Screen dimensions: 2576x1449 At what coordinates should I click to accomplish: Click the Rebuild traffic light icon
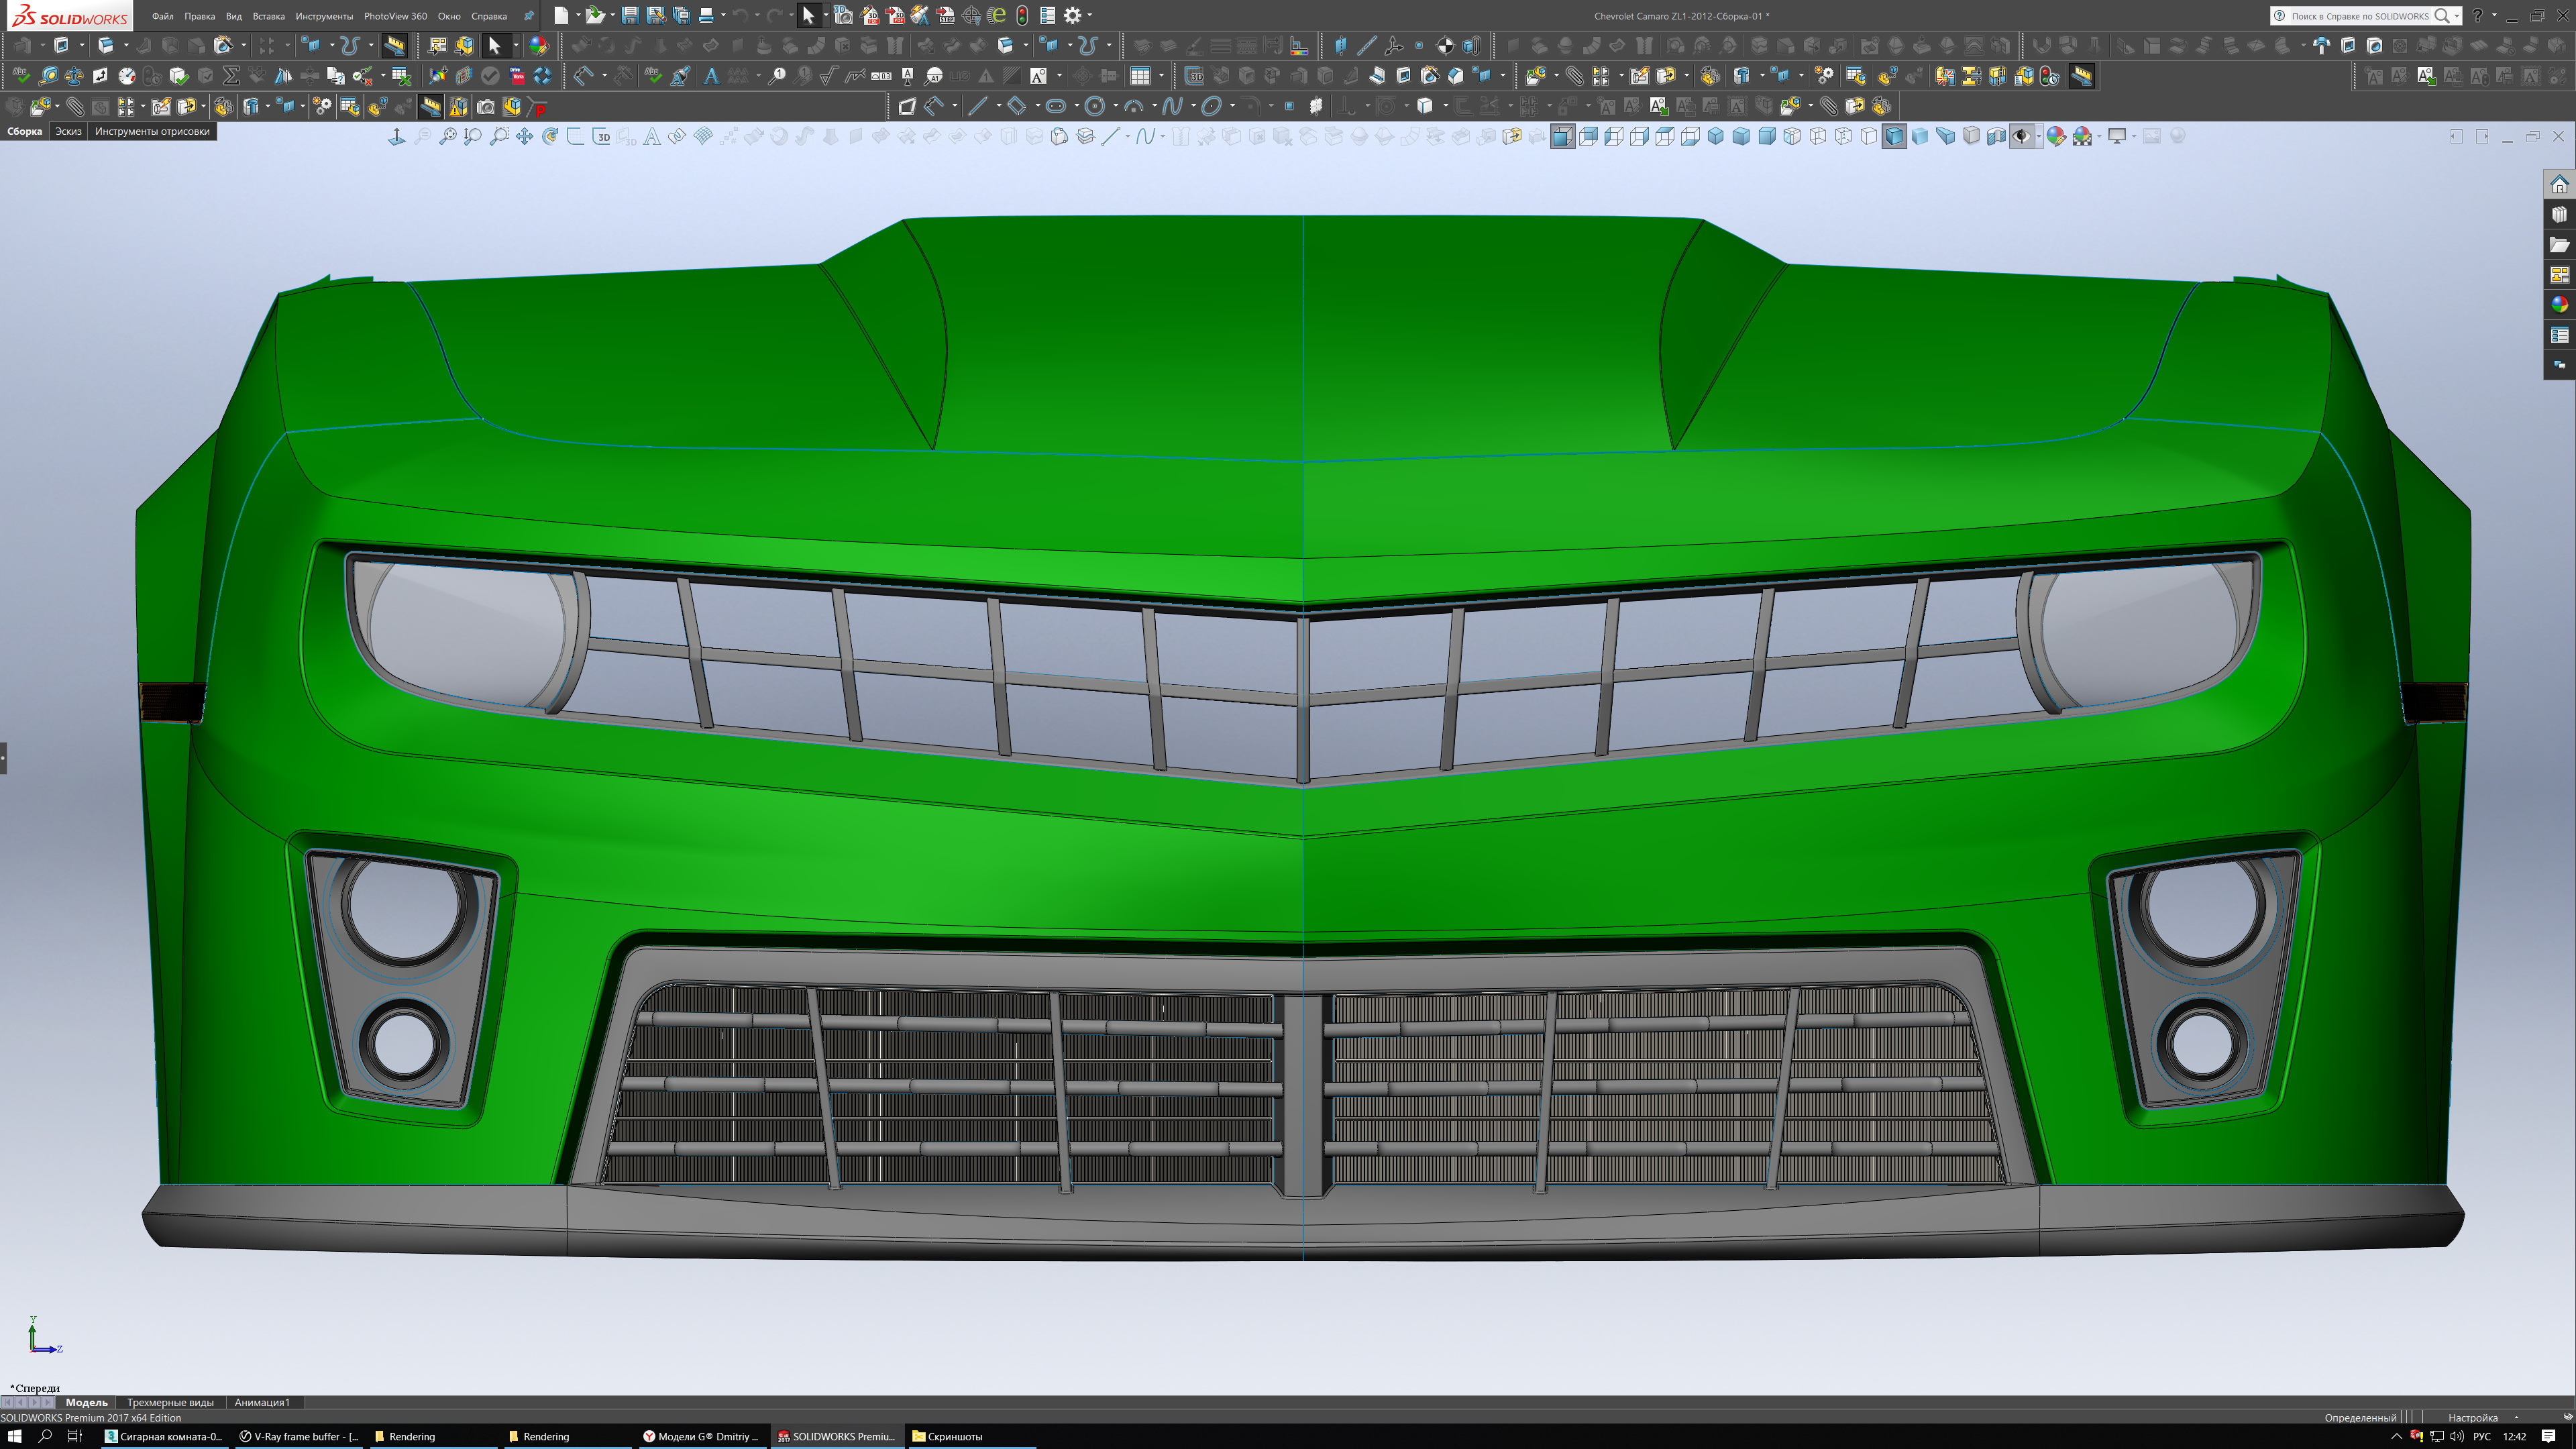(x=1022, y=15)
